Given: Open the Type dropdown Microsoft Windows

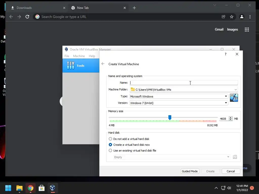Looking at the screenshot, I should [179, 96].
